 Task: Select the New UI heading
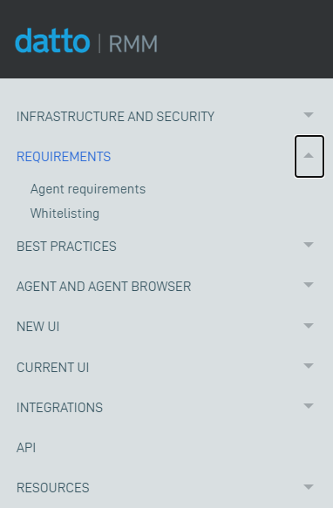tap(38, 327)
